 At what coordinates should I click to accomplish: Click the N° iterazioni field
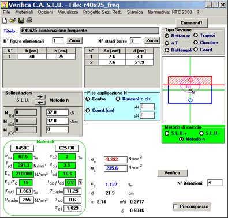(x=215, y=183)
